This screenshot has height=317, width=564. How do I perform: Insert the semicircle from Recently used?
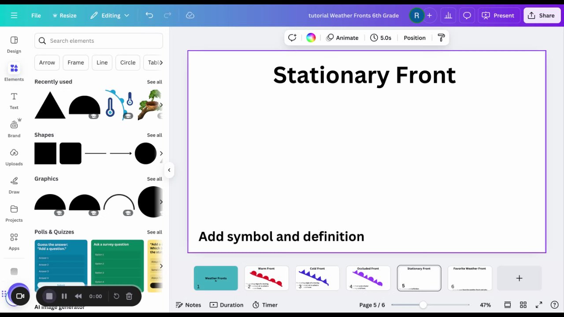click(x=85, y=106)
